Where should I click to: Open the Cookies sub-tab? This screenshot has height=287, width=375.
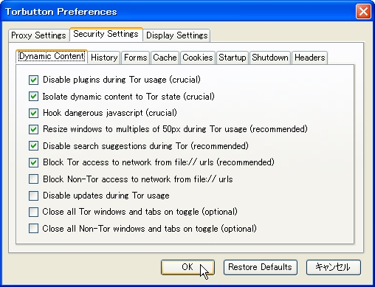(x=198, y=58)
